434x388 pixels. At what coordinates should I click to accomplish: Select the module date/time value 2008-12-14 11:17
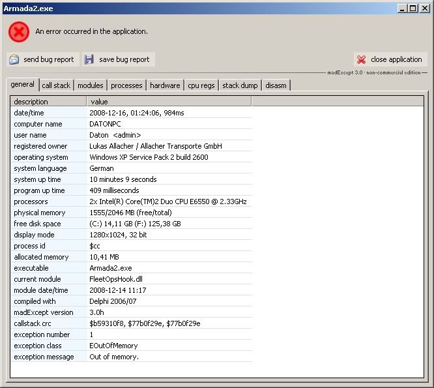click(118, 290)
